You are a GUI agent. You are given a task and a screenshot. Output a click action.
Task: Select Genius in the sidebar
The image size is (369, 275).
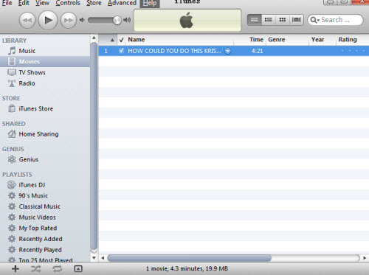45,159
